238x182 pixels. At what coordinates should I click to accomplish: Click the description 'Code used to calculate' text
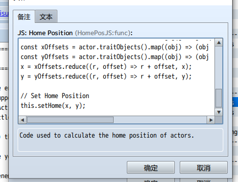[x=107, y=136]
